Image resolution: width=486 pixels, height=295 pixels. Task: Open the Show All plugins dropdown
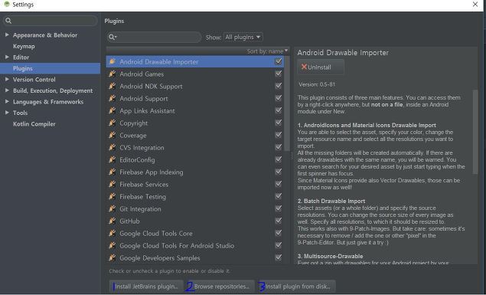243,37
